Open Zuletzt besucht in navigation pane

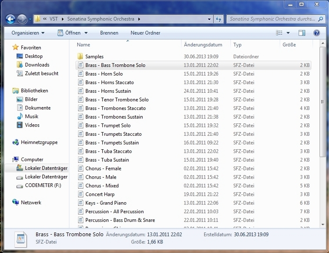pos(42,73)
